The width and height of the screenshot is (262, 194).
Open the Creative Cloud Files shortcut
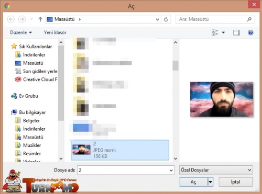(36, 79)
